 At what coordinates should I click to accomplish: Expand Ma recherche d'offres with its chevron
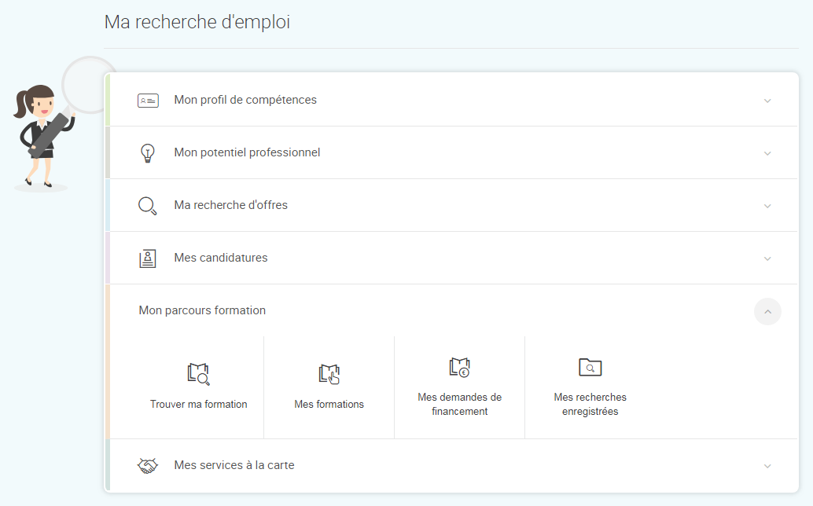767,206
